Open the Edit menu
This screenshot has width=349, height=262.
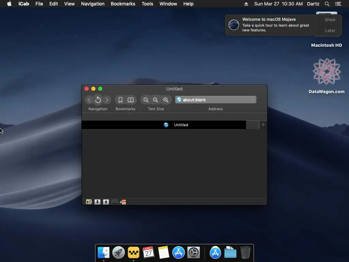54,4
